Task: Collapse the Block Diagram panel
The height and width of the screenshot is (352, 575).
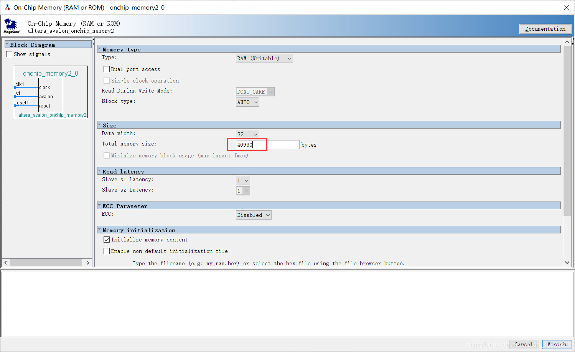Action: pos(7,45)
